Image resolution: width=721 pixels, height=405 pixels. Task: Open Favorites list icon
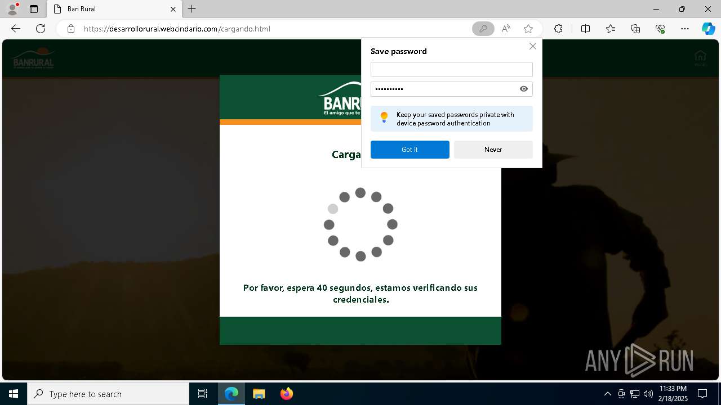pyautogui.click(x=611, y=29)
